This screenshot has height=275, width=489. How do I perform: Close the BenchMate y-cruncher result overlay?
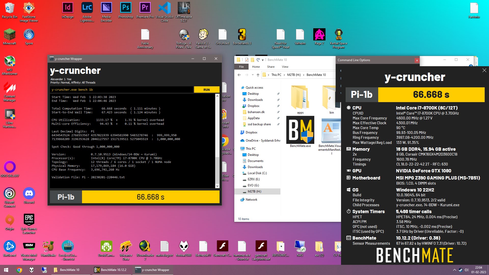[x=484, y=70]
